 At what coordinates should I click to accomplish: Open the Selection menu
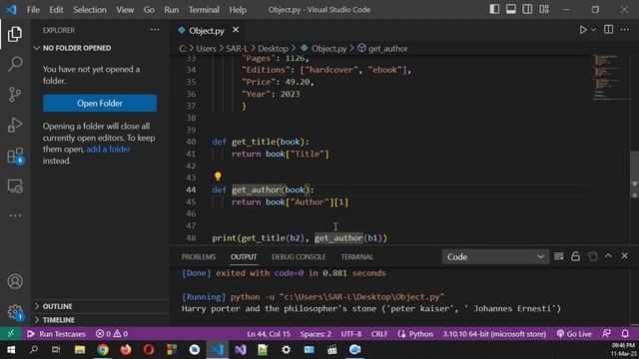tap(90, 9)
